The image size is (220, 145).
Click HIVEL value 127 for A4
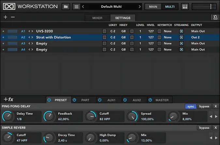tap(151, 50)
